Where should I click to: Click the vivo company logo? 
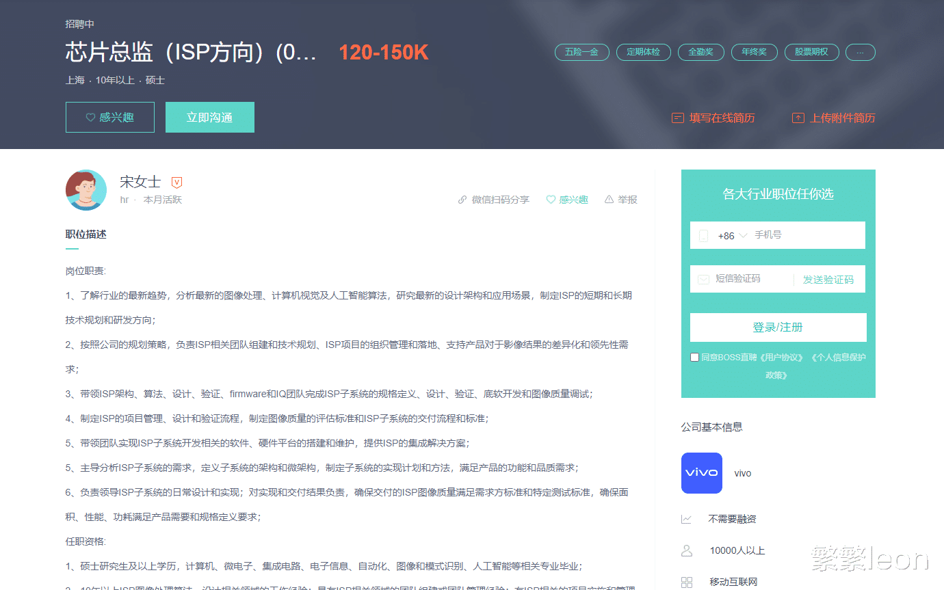tap(701, 472)
